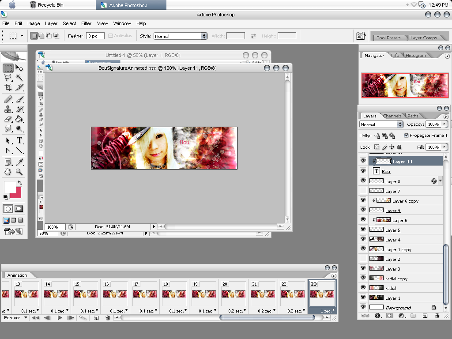The height and width of the screenshot is (339, 452).
Task: Select the Zoom tool
Action: coord(19,172)
